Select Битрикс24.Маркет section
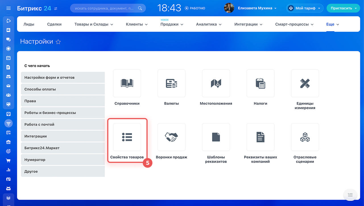The image size is (364, 206). (63, 148)
